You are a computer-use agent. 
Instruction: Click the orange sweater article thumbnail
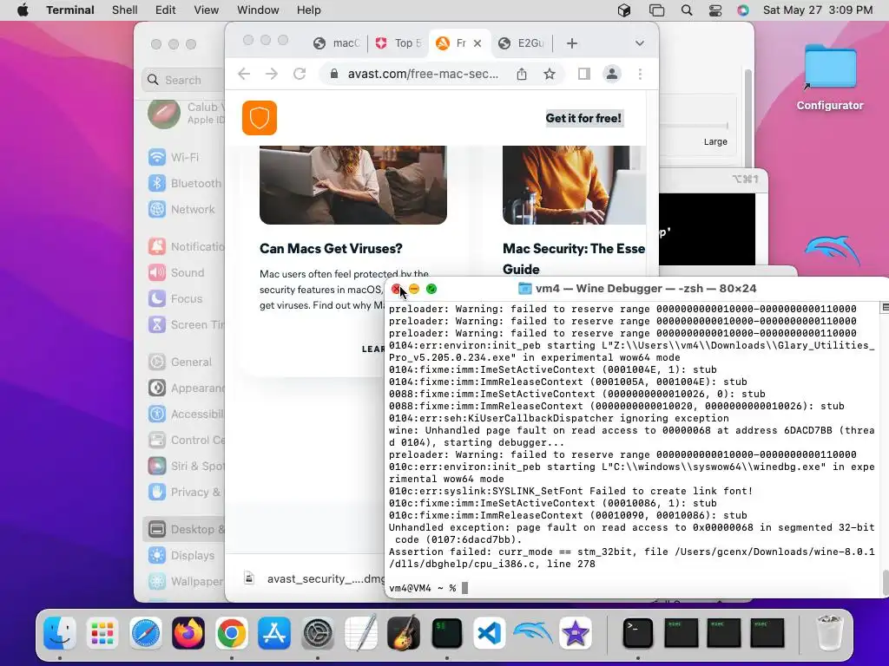pos(574,186)
